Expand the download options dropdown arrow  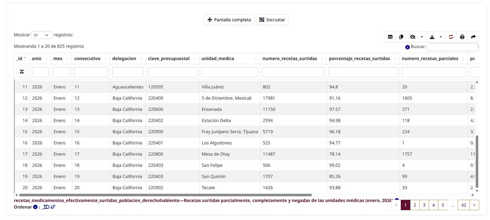tap(441, 37)
